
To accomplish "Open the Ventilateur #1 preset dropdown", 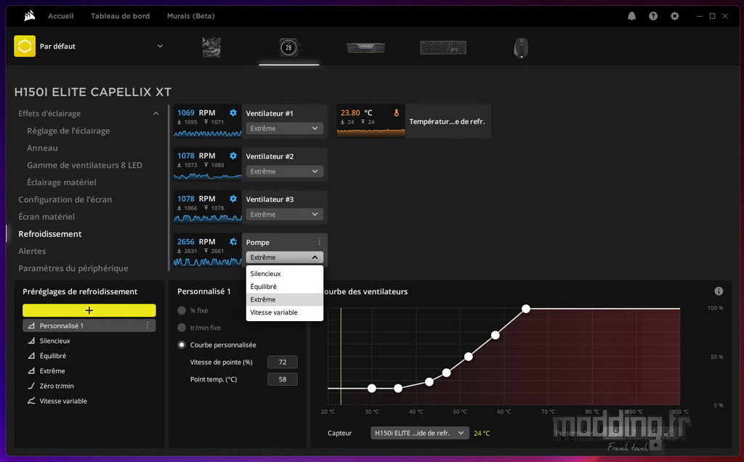I will [285, 129].
